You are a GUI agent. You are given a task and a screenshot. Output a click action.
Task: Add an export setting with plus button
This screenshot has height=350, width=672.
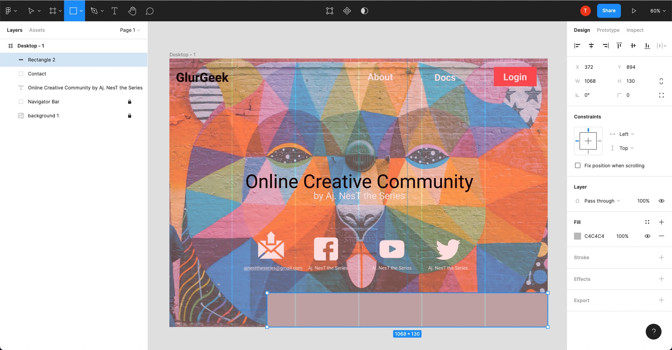(x=661, y=300)
